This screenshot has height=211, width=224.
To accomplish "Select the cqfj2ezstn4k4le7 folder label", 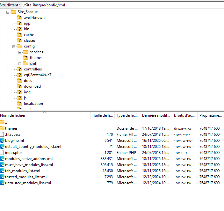I will point(38,75).
